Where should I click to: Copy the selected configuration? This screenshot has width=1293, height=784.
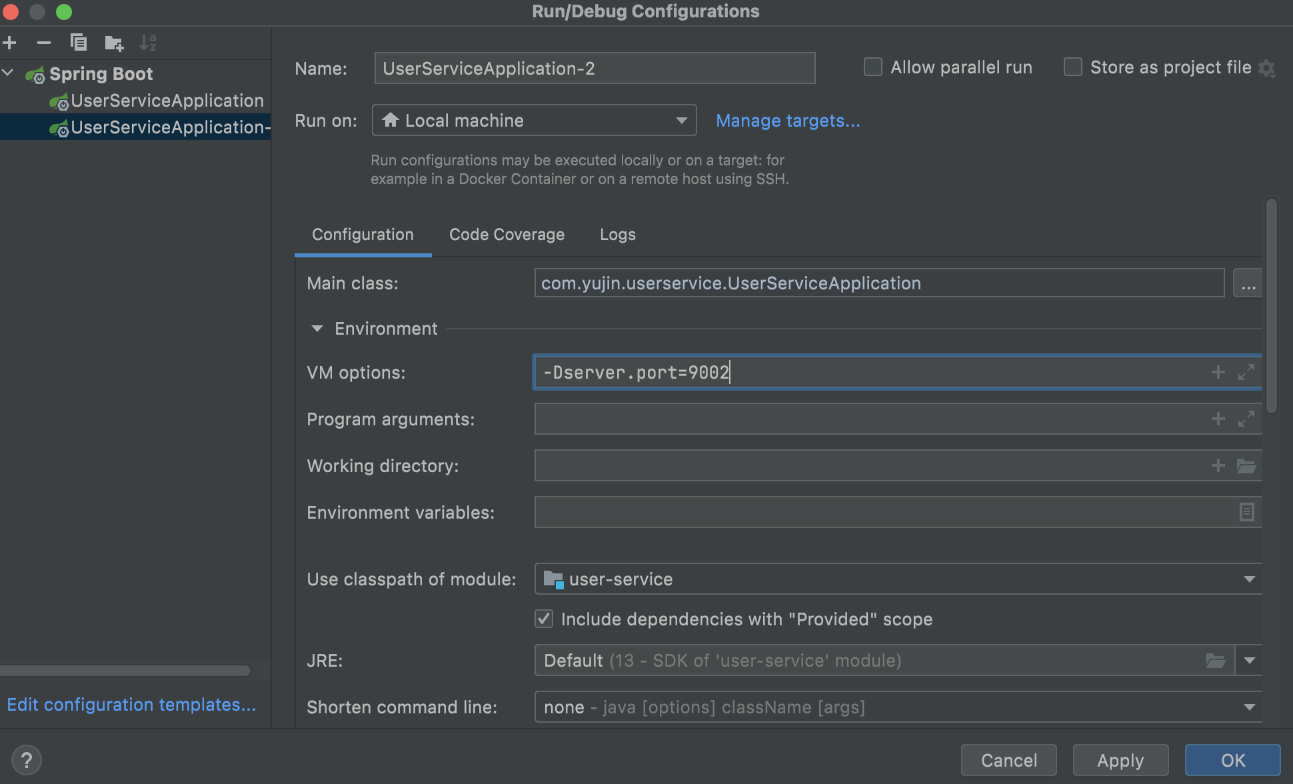click(79, 42)
